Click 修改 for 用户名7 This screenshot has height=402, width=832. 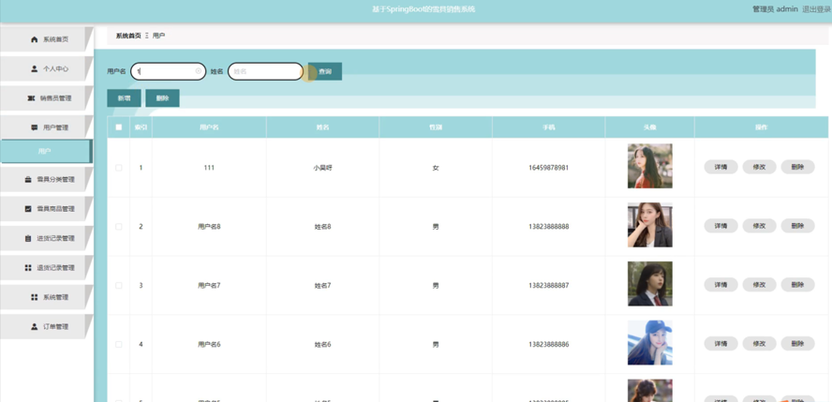point(759,285)
